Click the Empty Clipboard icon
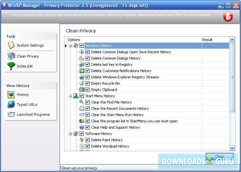This screenshot has width=241, height=172. point(82,90)
